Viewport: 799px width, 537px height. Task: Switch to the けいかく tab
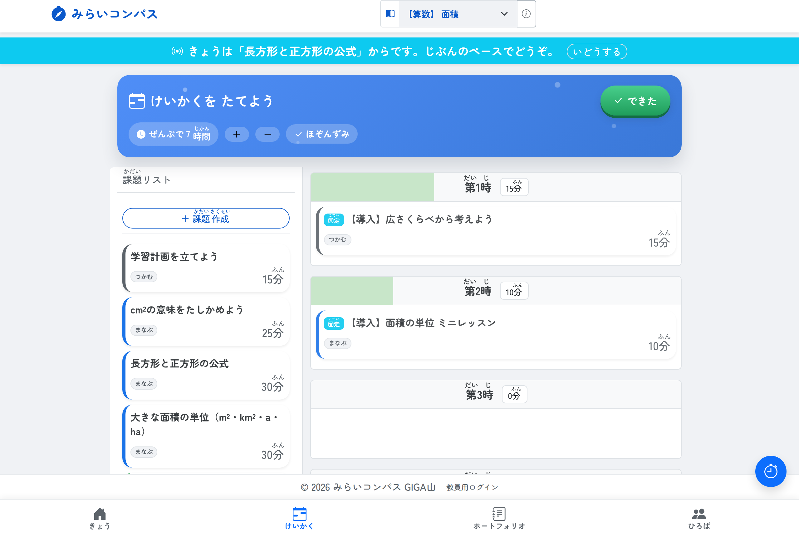point(299,518)
